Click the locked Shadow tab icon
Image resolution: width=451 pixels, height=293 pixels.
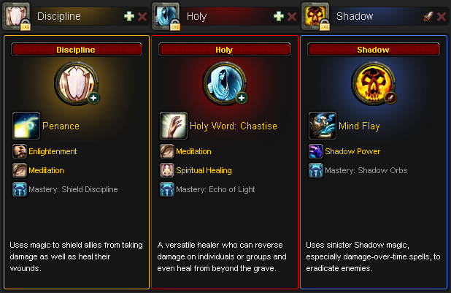tap(315, 16)
